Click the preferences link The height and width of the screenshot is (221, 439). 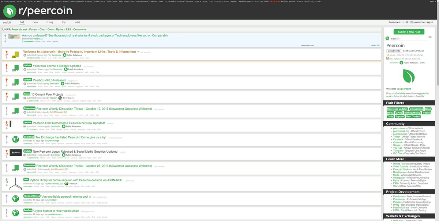point(420,22)
